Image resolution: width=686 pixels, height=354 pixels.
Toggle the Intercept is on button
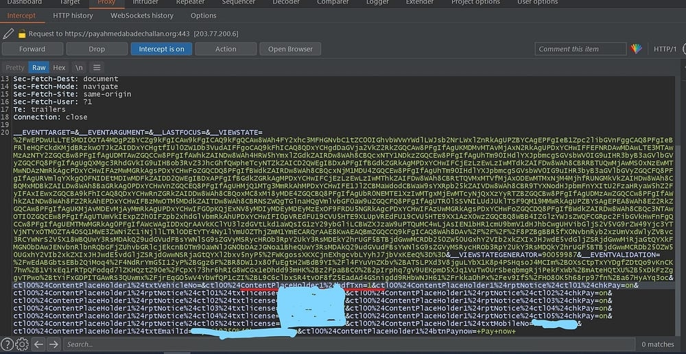161,49
